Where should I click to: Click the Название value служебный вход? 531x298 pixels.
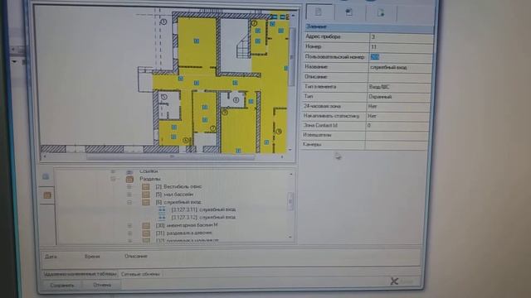[x=400, y=67]
